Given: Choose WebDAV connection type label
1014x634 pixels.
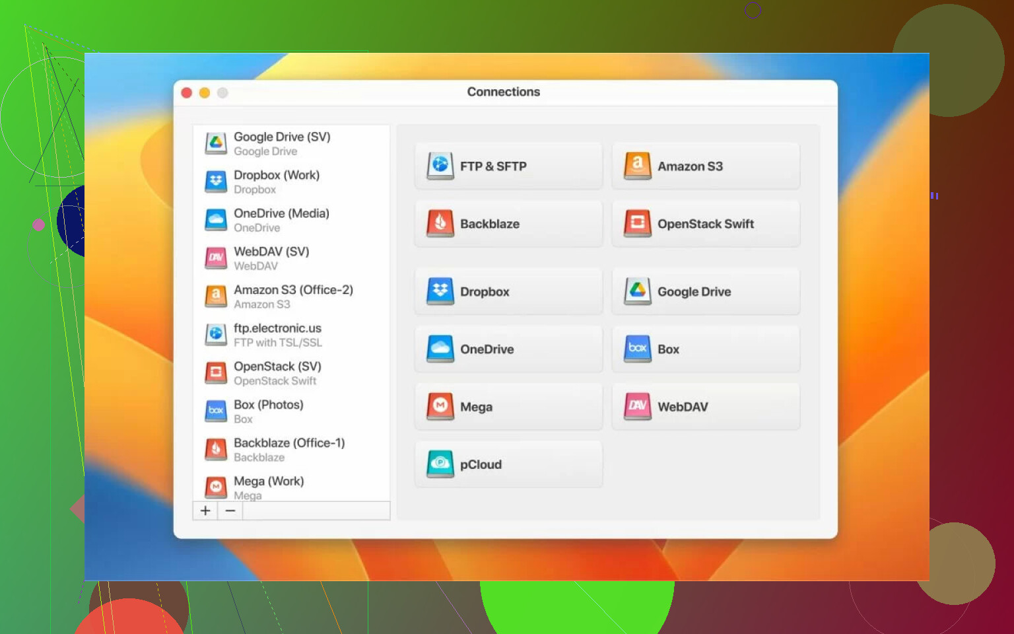Looking at the screenshot, I should pyautogui.click(x=683, y=407).
